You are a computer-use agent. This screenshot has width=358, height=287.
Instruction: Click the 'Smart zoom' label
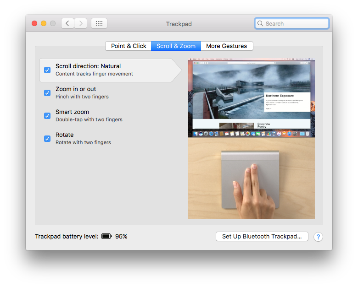pos(72,112)
